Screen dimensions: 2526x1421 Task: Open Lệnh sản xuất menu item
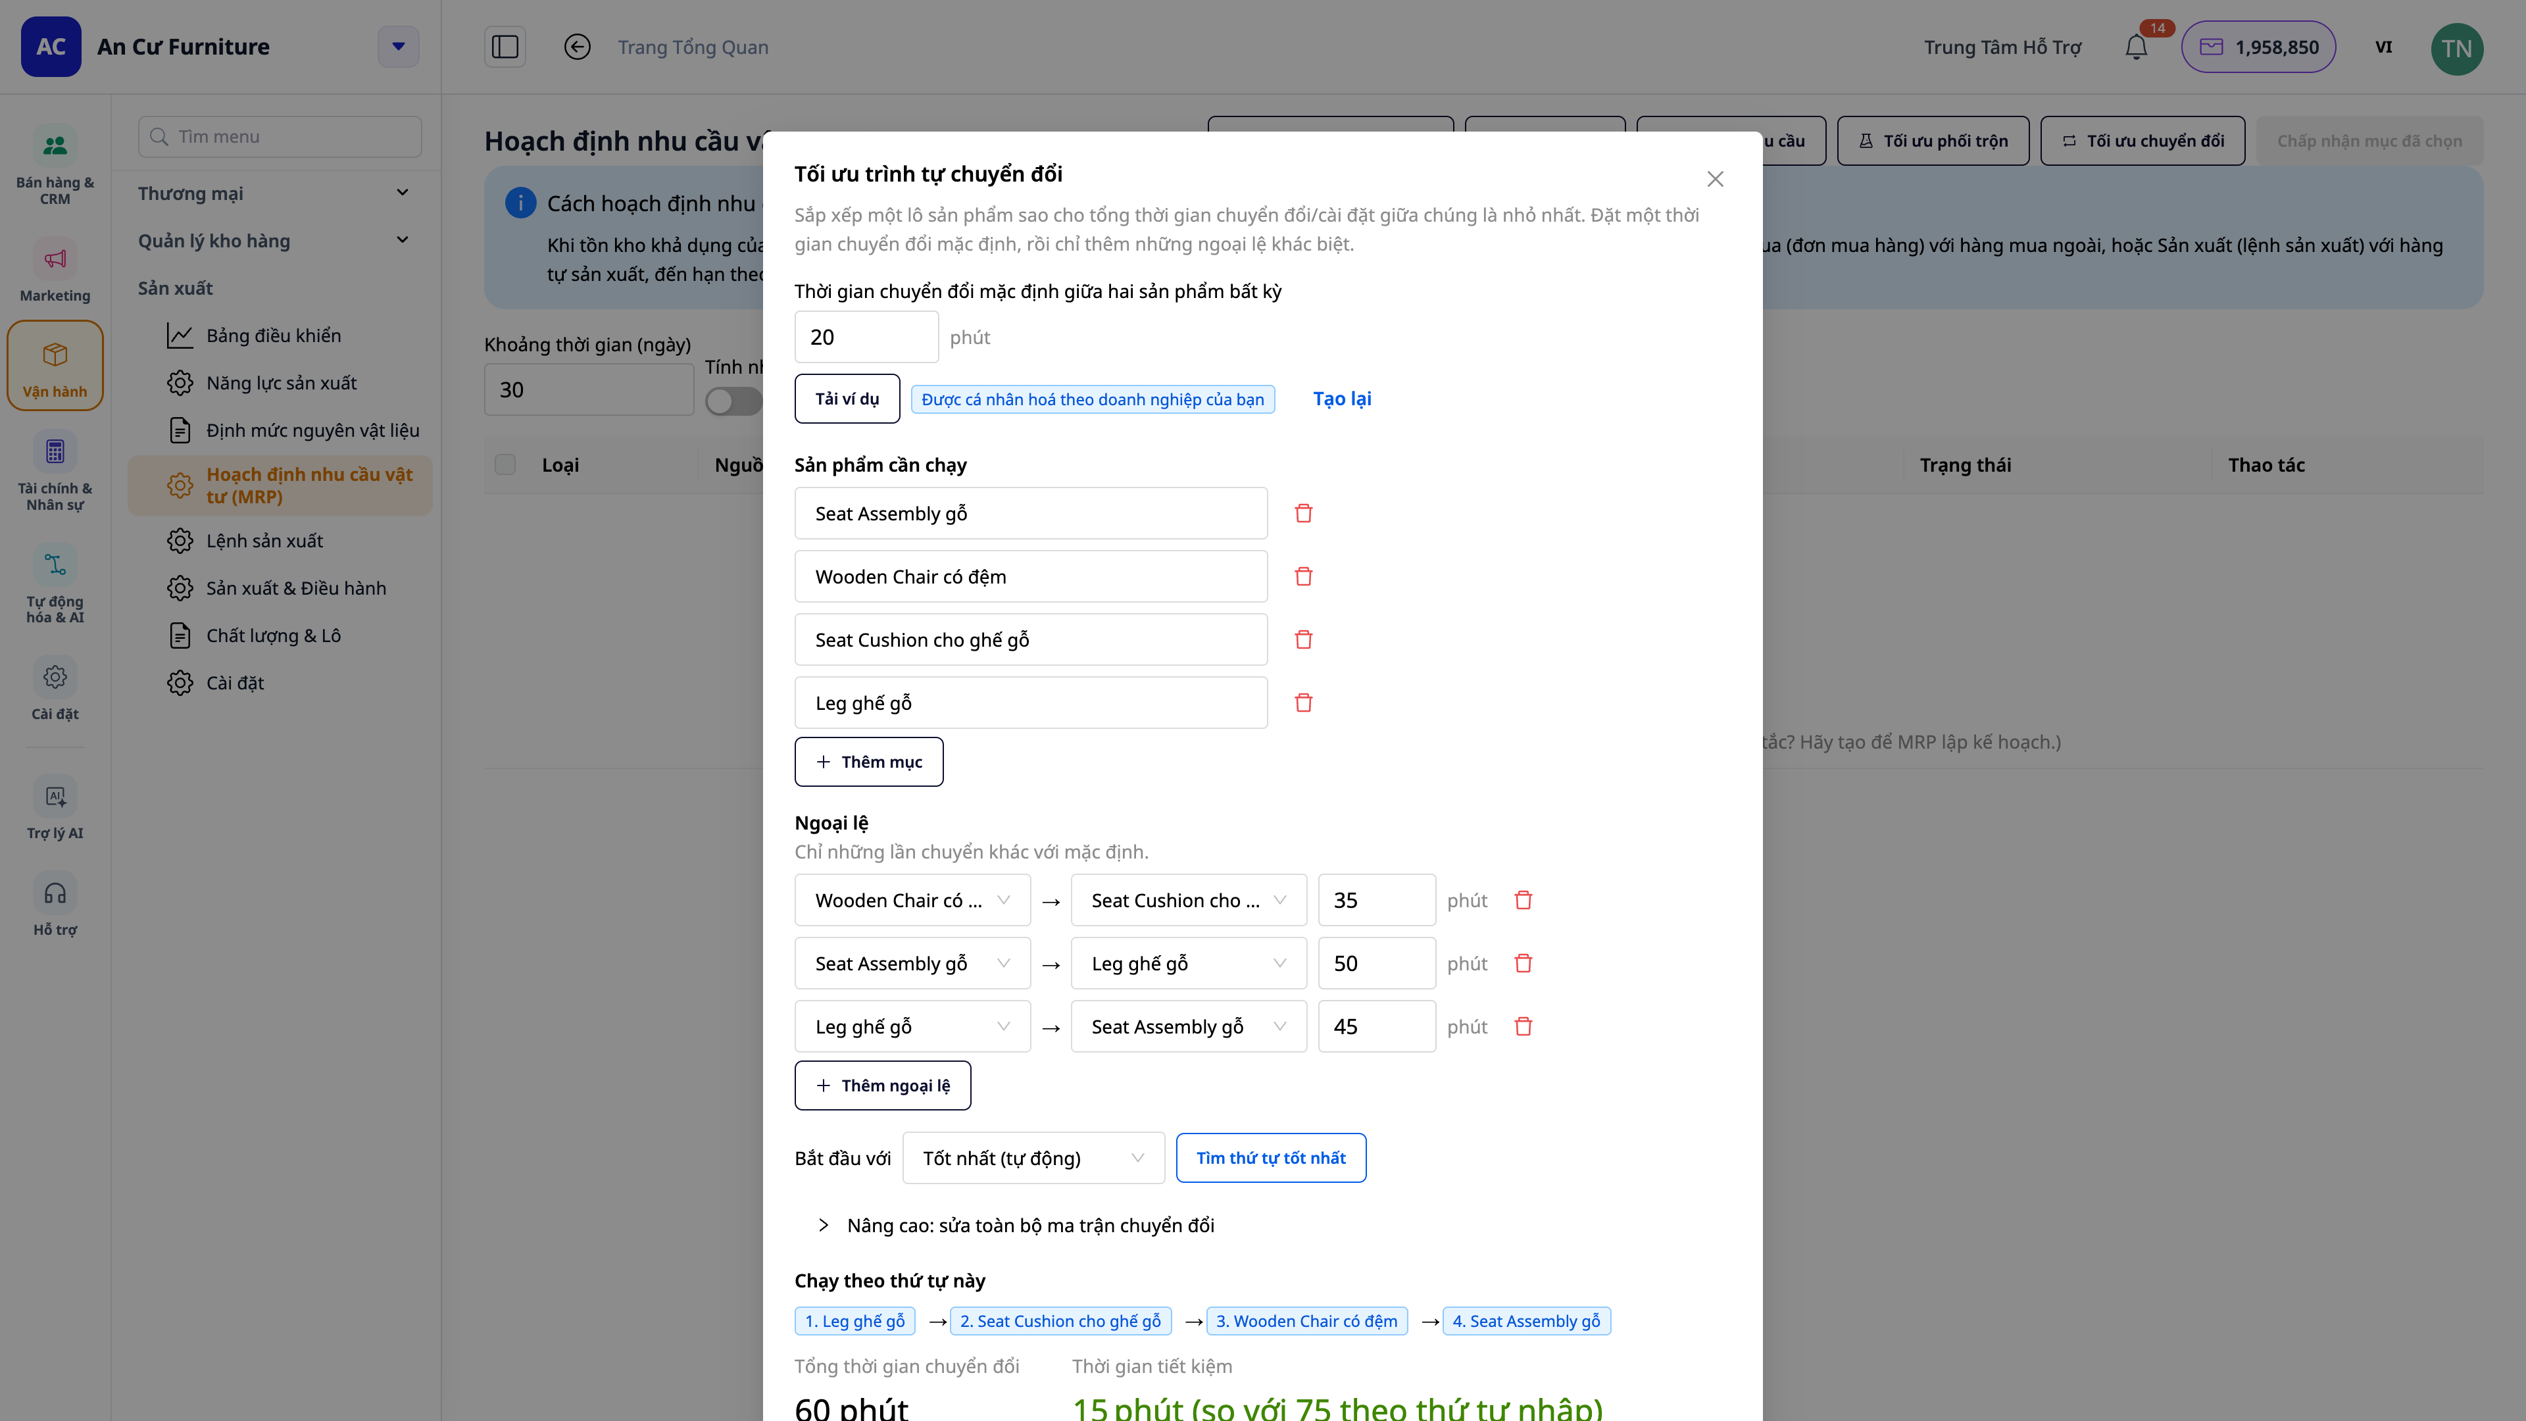click(x=264, y=540)
